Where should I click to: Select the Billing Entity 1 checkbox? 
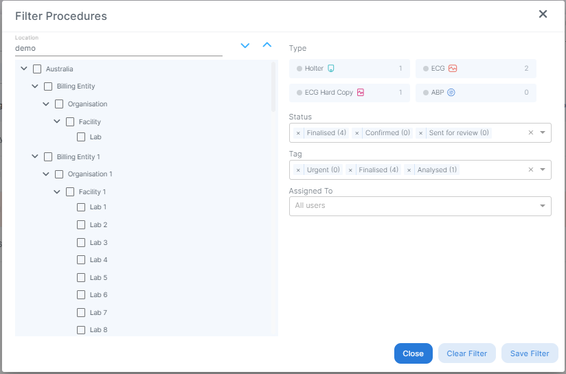point(48,157)
